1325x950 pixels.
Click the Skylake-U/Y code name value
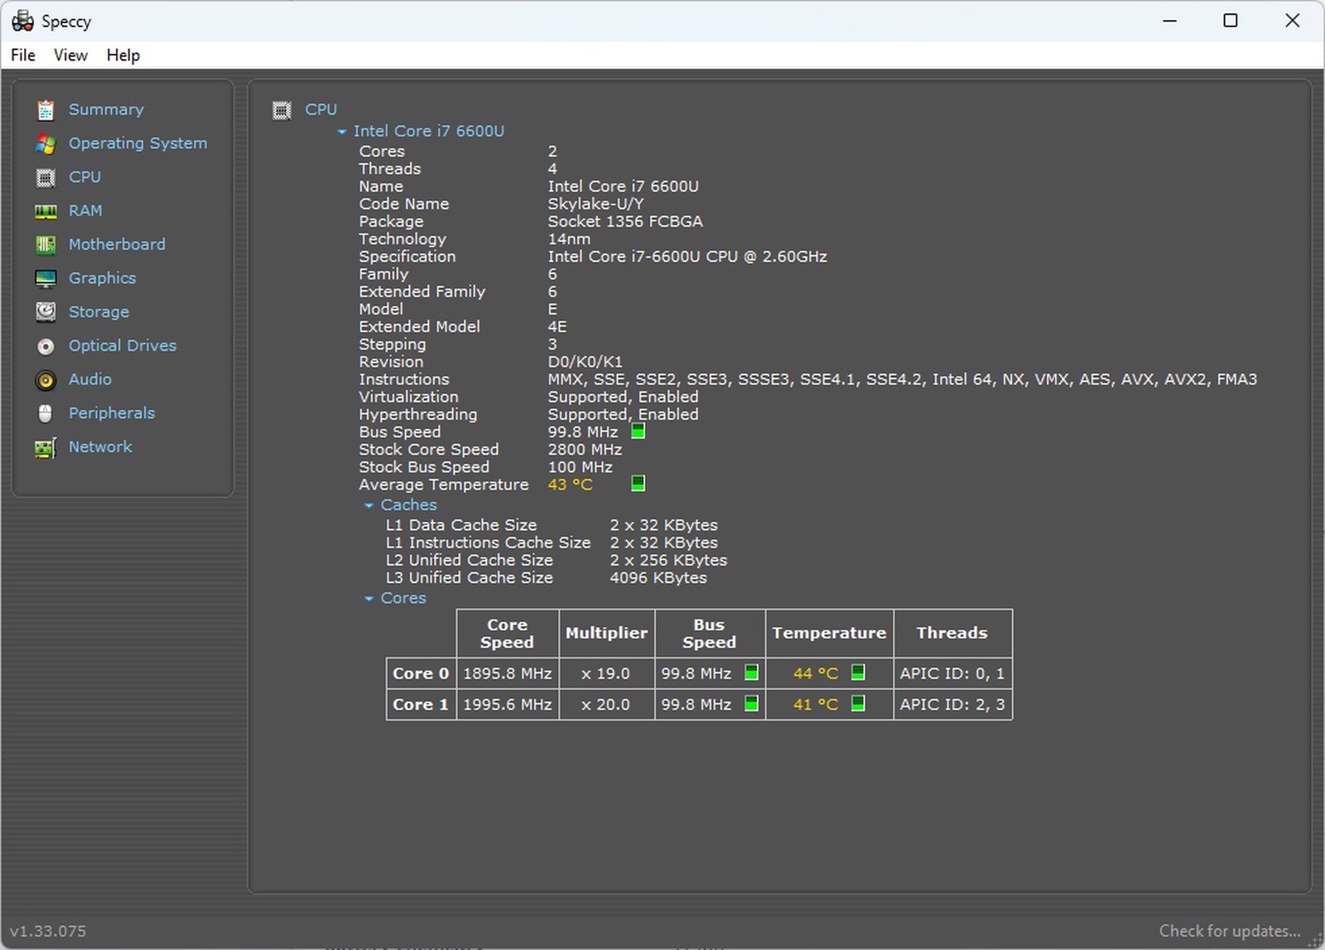pyautogui.click(x=595, y=204)
